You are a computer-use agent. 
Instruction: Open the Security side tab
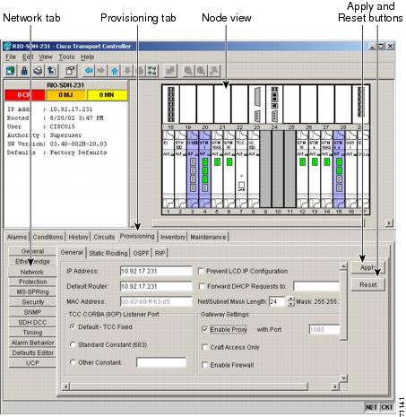point(32,302)
